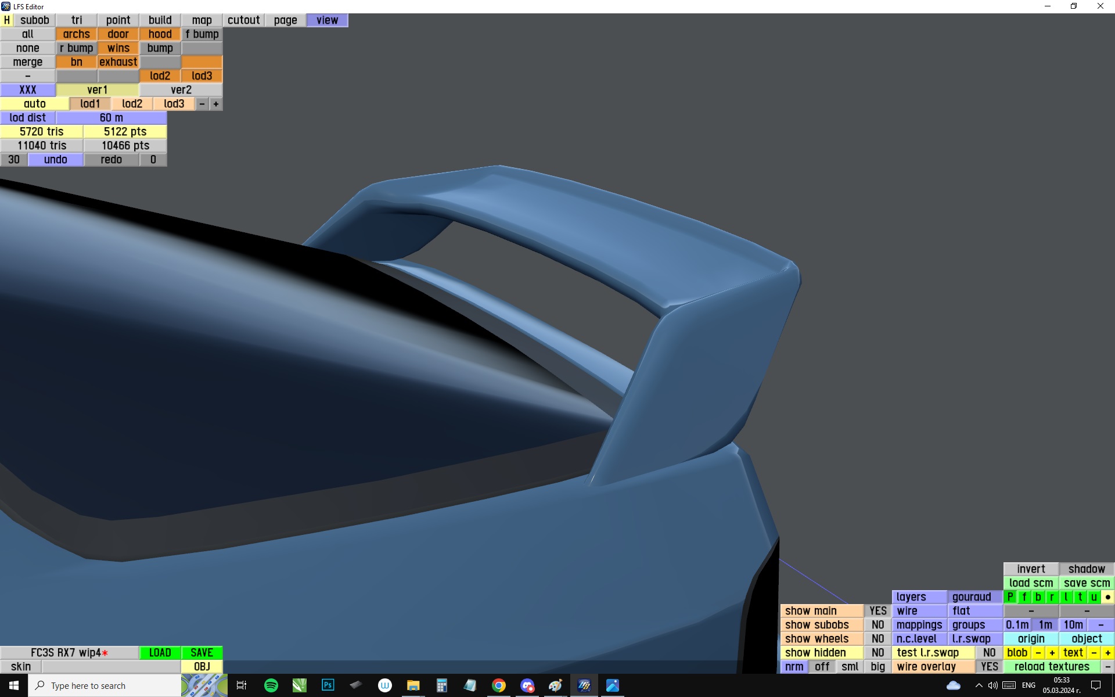The height and width of the screenshot is (697, 1115).
Task: Toggle show main YES setting
Action: tap(877, 611)
